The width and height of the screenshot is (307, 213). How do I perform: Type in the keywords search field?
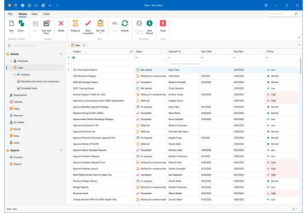(x=34, y=46)
